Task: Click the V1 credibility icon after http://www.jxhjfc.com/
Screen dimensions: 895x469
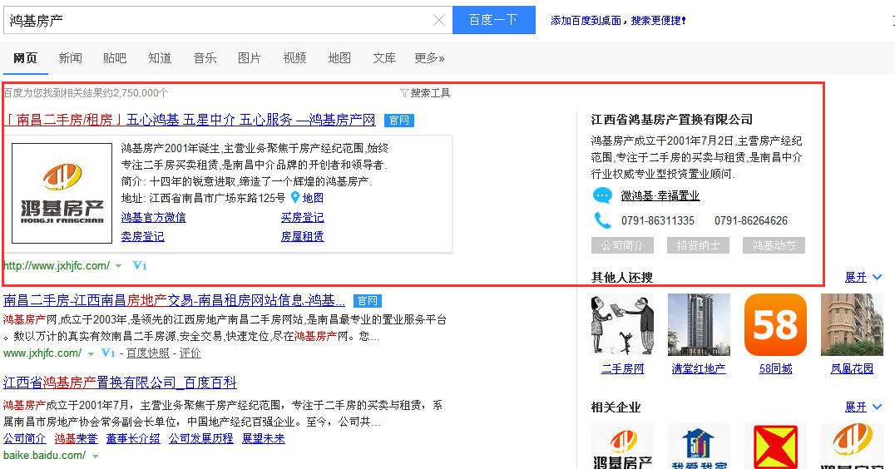Action: [x=139, y=266]
